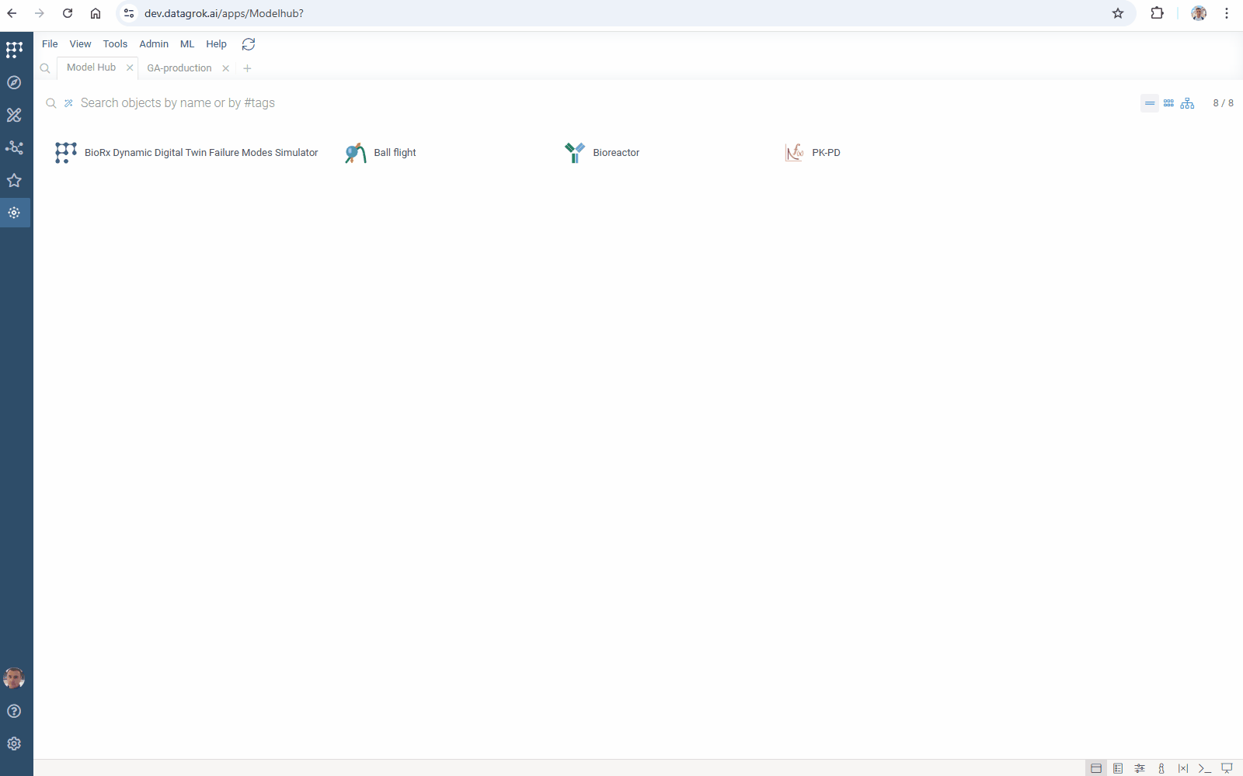Click the pencil-and-brush design icon in sidebar
The height and width of the screenshot is (776, 1243).
click(x=14, y=115)
